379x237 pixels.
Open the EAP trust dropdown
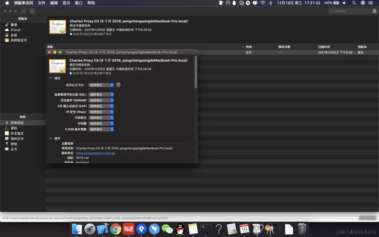[101, 106]
